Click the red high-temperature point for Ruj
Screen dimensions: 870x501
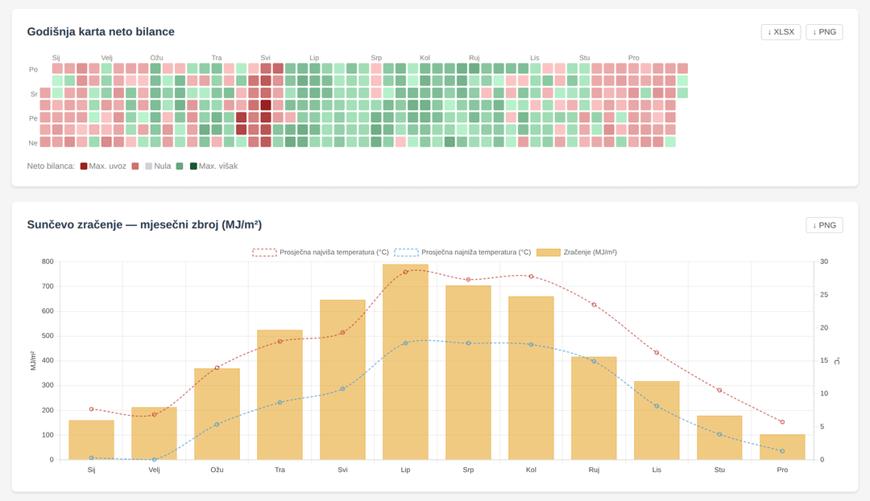coord(594,305)
